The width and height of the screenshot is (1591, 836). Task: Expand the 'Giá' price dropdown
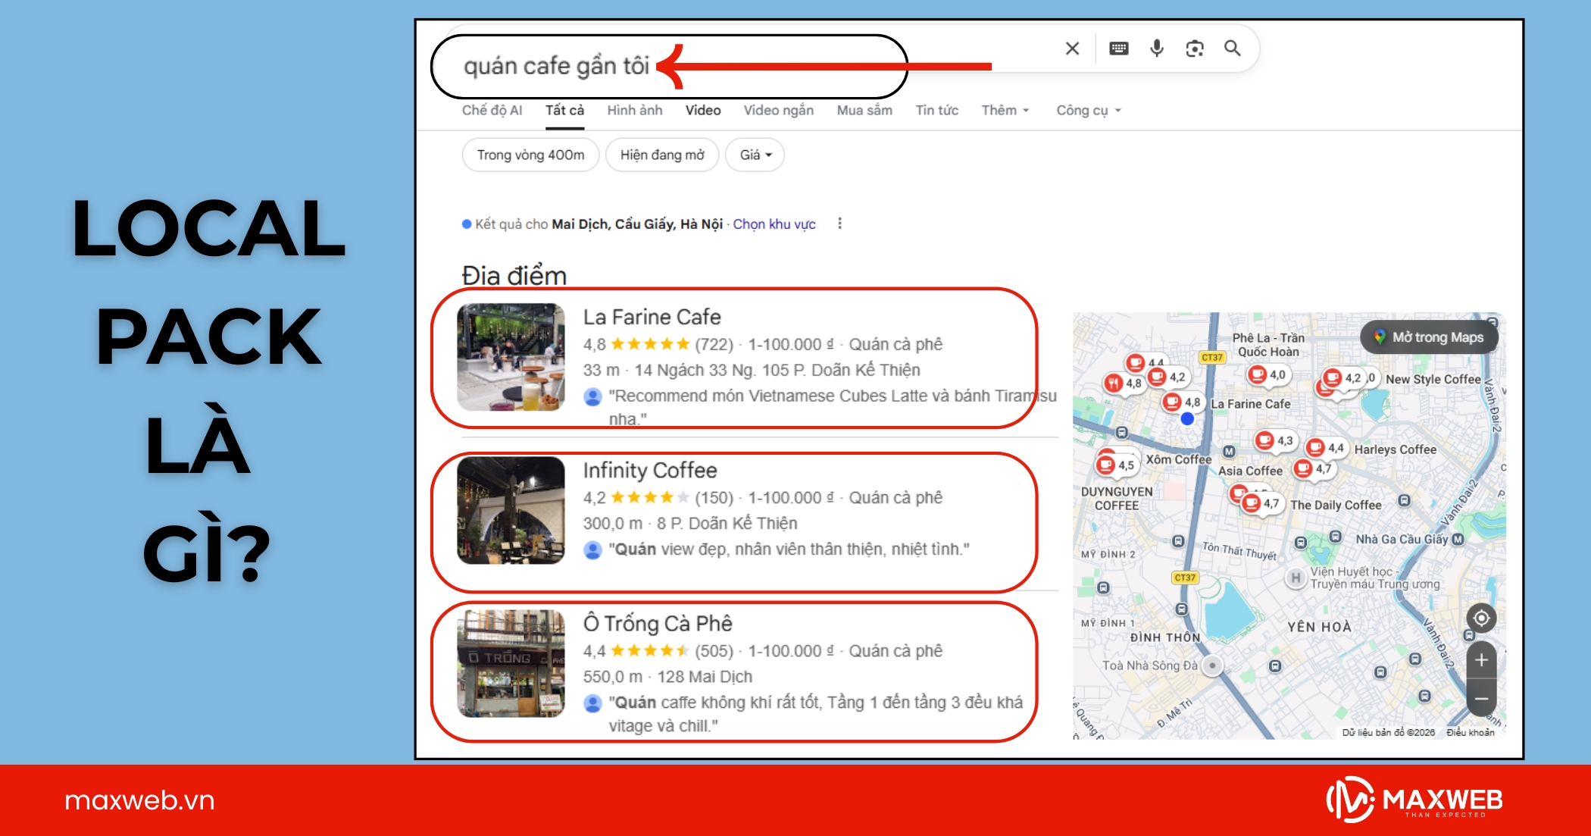755,155
